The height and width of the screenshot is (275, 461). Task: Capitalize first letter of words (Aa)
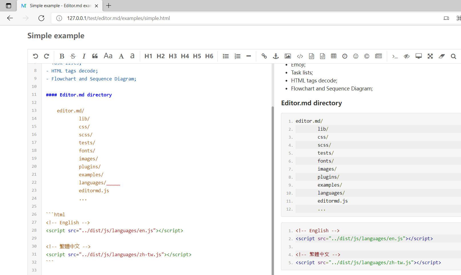(x=108, y=56)
